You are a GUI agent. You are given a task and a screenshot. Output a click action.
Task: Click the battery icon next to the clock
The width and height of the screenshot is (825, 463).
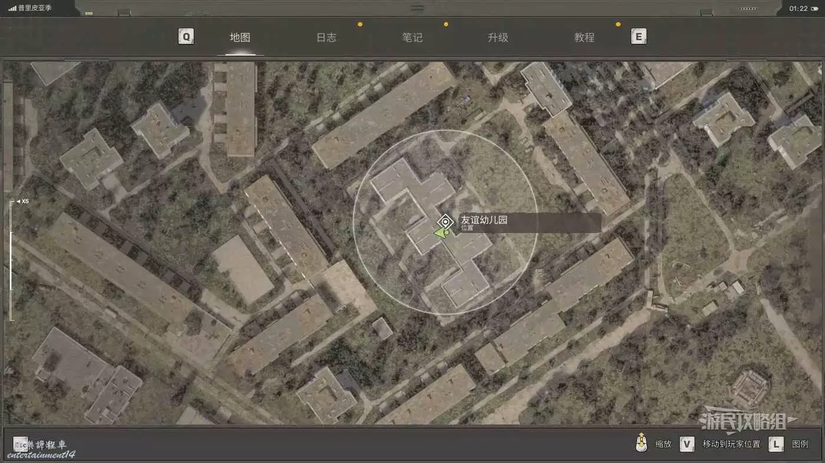[748, 8]
